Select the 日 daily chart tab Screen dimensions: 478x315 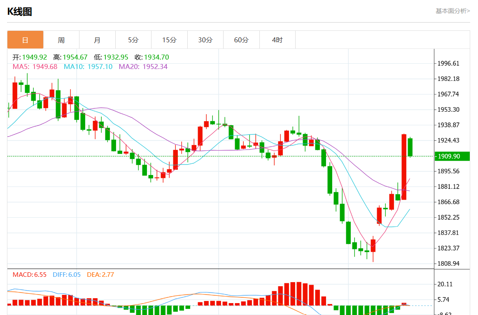(x=25, y=40)
